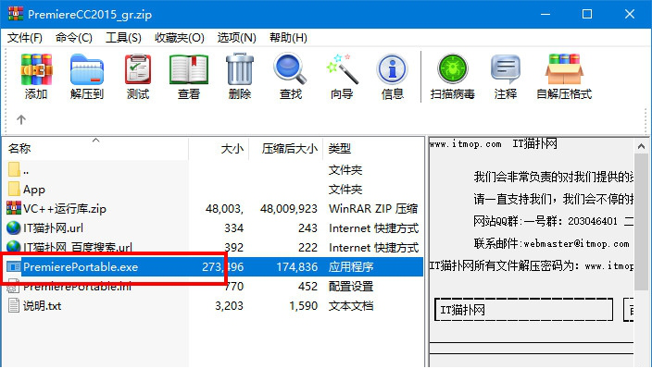652x381 pixels.
Task: Go up one level arrow
Action: [21, 120]
